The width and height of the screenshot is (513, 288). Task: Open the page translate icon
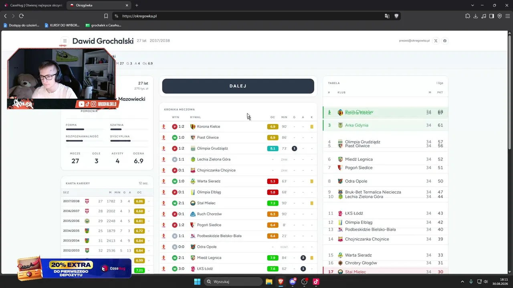point(387,16)
